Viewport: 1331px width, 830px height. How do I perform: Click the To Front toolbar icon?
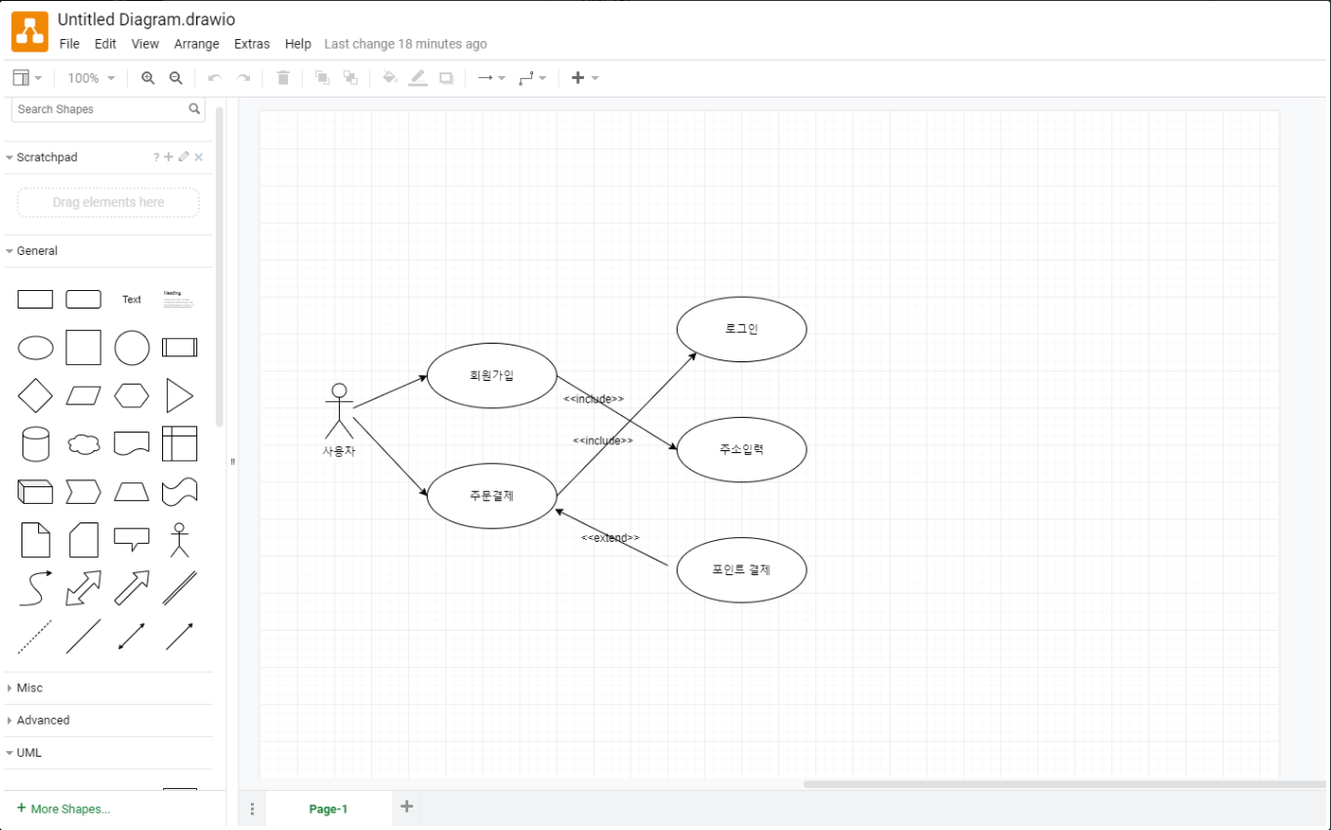tap(322, 77)
